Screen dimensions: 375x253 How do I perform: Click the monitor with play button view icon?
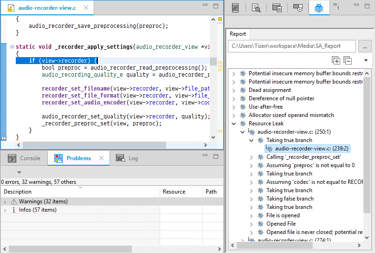tap(298, 8)
